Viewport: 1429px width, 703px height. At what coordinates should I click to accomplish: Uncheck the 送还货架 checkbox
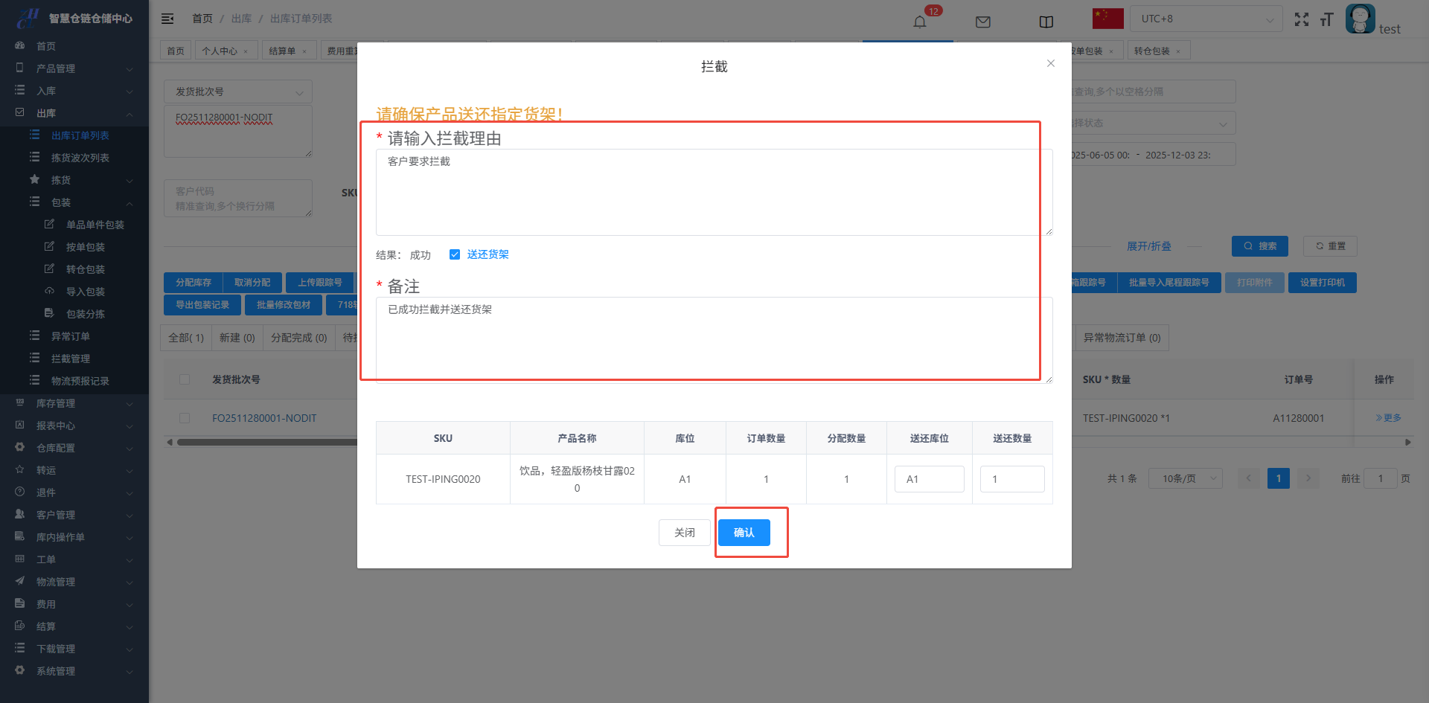coord(455,254)
